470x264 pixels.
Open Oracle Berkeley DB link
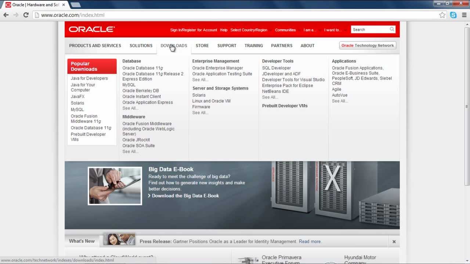(x=141, y=91)
